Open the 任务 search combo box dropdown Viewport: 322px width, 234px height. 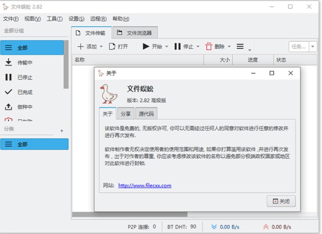(x=313, y=46)
